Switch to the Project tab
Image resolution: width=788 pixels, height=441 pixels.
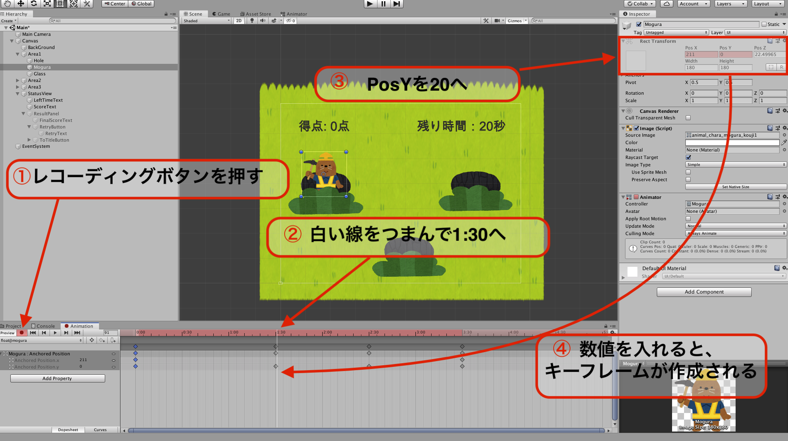tap(11, 326)
